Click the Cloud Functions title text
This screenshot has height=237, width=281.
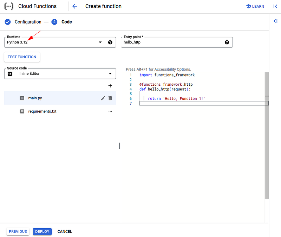coord(38,6)
